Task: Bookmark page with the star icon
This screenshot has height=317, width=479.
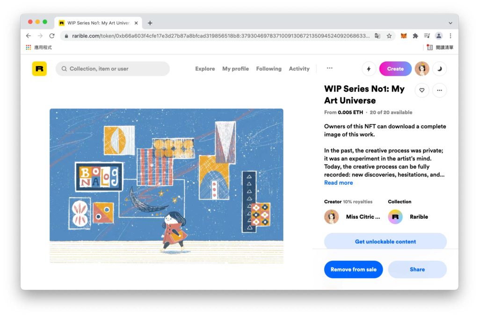Action: tap(389, 36)
